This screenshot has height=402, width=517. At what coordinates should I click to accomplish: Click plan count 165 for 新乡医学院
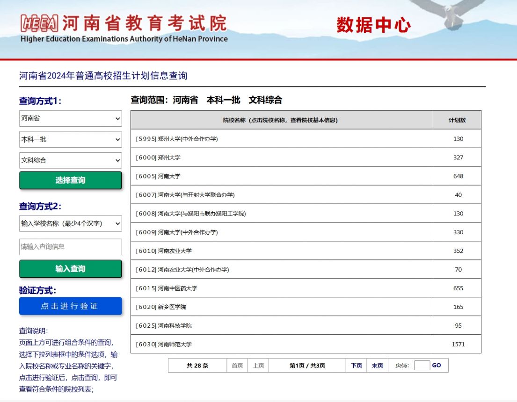[459, 307]
